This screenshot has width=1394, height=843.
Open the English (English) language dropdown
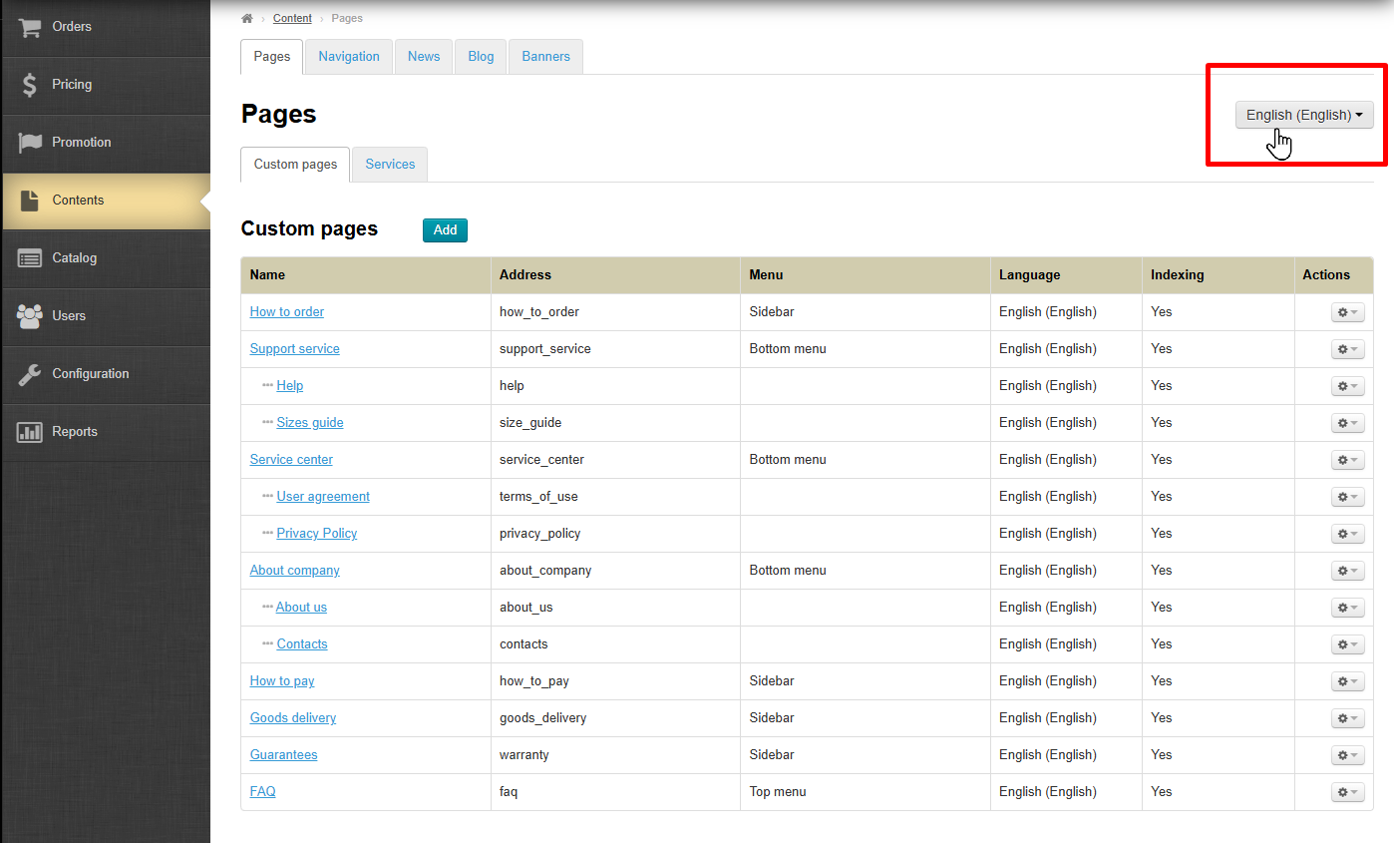pos(1303,115)
